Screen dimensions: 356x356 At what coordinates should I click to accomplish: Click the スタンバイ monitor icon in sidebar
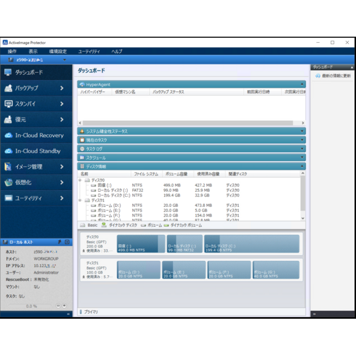8,104
